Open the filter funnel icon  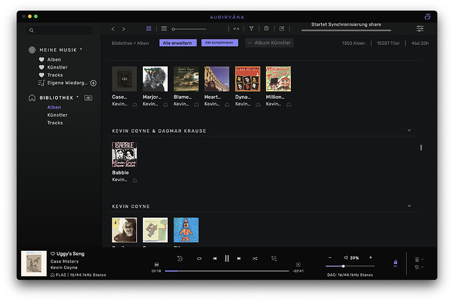tap(251, 28)
